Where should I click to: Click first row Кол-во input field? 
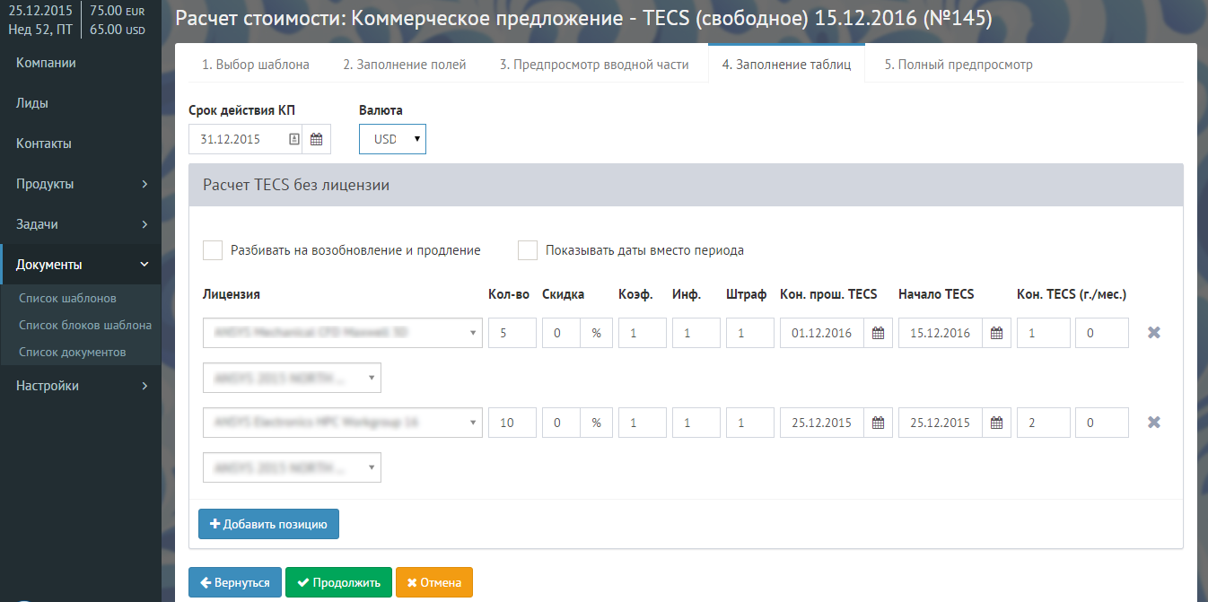[512, 333]
